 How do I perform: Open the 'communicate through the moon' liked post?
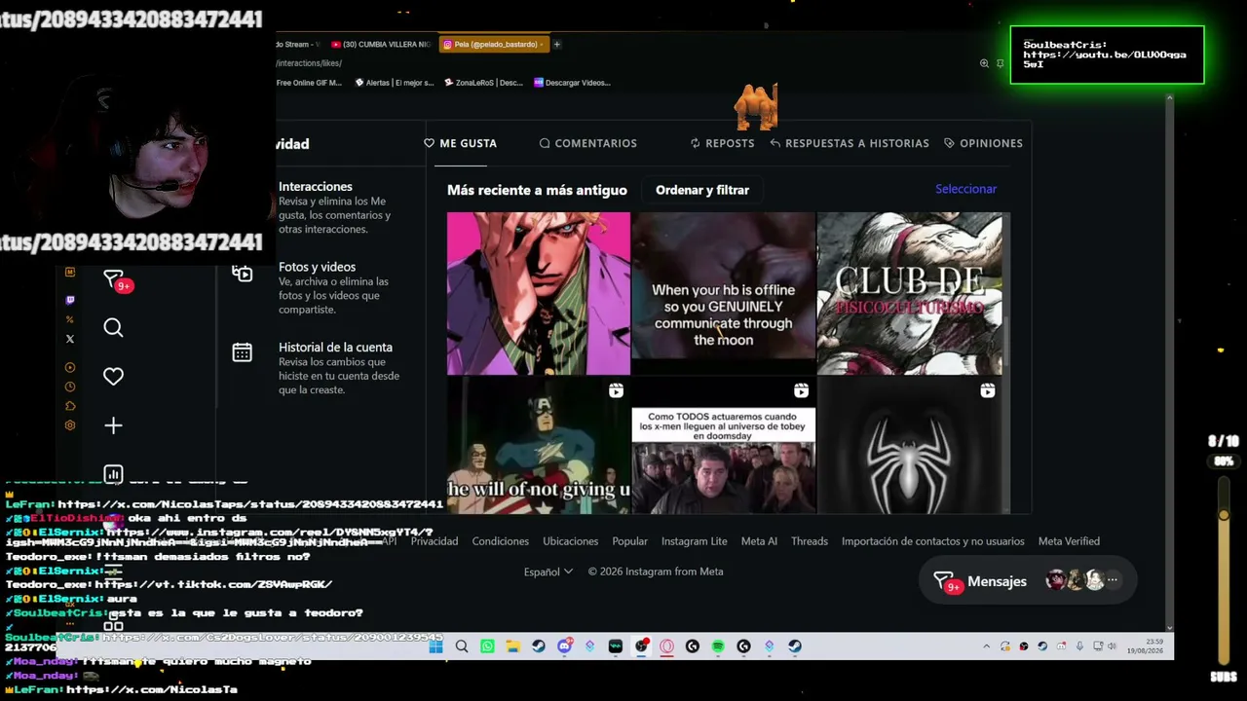point(724,293)
